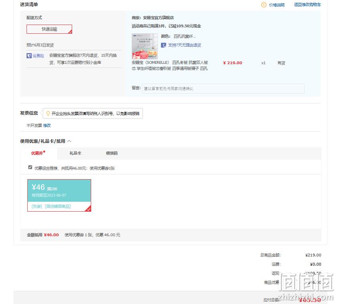This screenshot has height=304, width=337.
Task: Switch to the 优惠券 tab
Action: [x=38, y=153]
